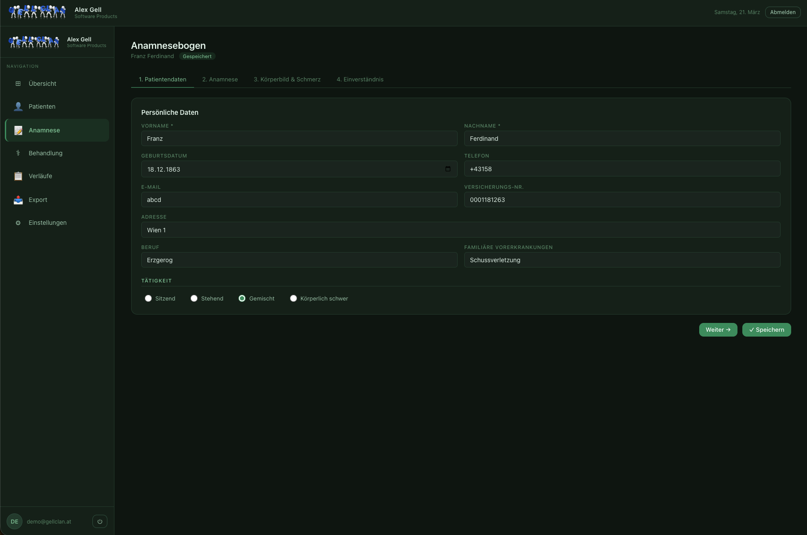Click the Patienten person icon
The height and width of the screenshot is (535, 807).
[18, 106]
